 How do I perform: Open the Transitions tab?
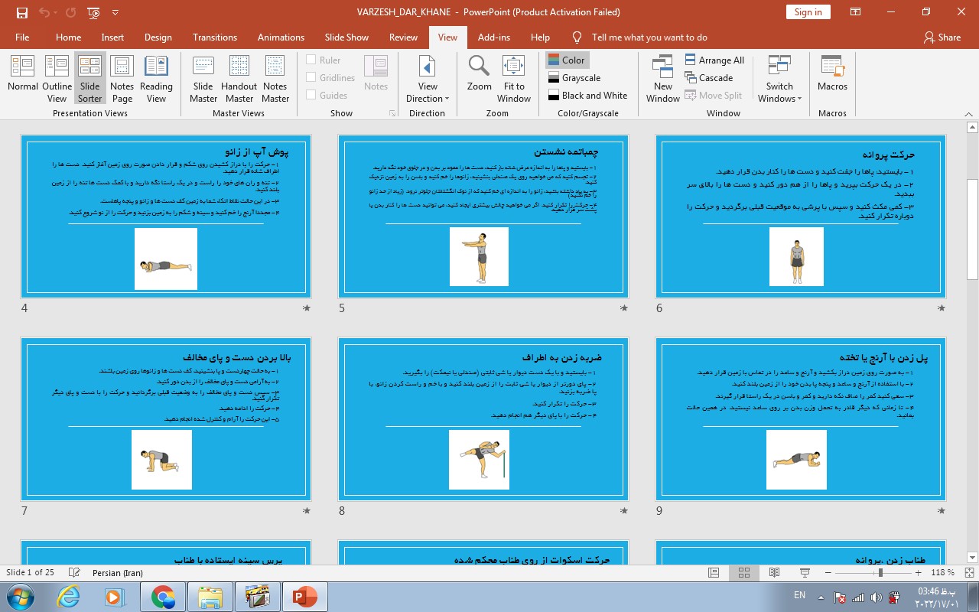pyautogui.click(x=215, y=37)
